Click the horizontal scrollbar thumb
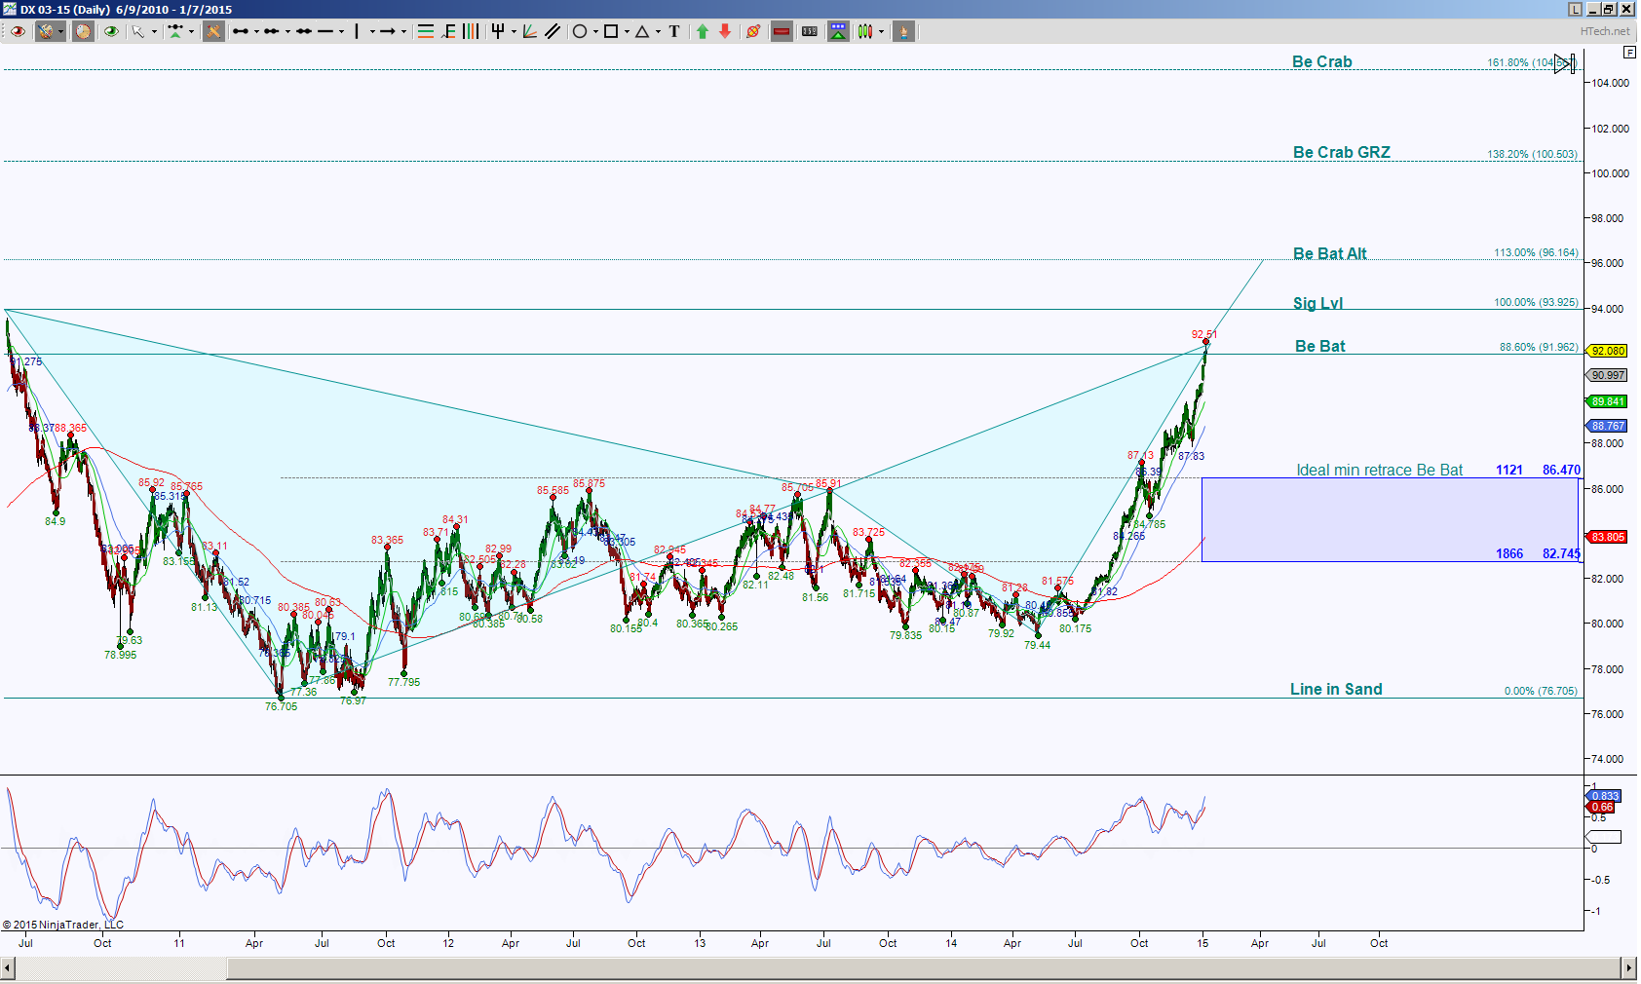 coord(923,967)
